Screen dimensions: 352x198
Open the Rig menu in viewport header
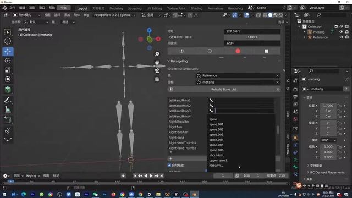pyautogui.click(x=86, y=15)
